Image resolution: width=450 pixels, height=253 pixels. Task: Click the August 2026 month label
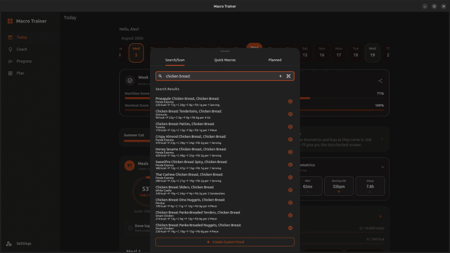pyautogui.click(x=132, y=38)
